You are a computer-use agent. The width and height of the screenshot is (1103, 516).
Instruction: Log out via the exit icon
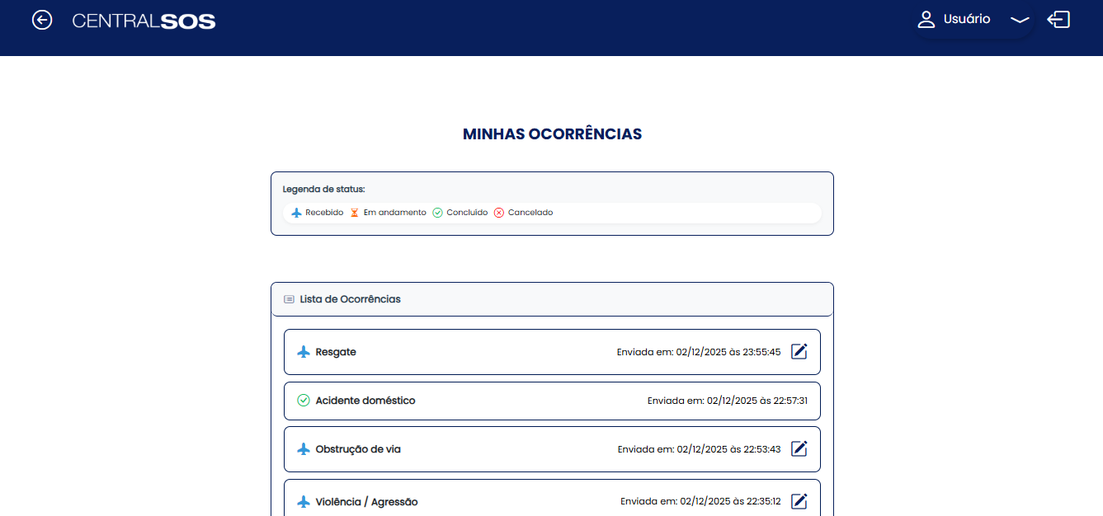pyautogui.click(x=1058, y=19)
